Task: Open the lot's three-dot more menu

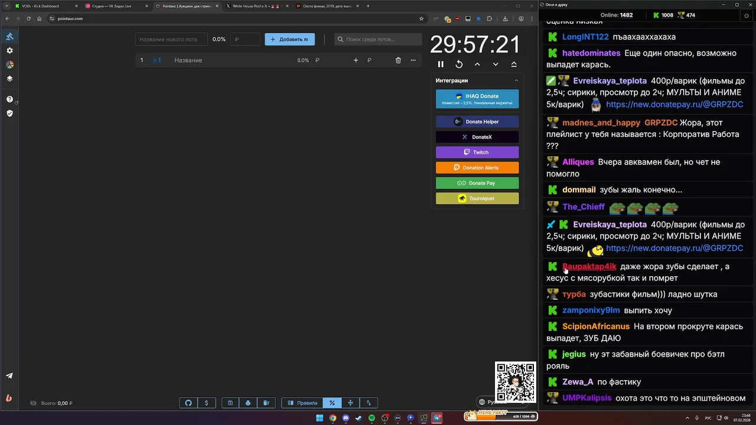Action: tap(413, 60)
